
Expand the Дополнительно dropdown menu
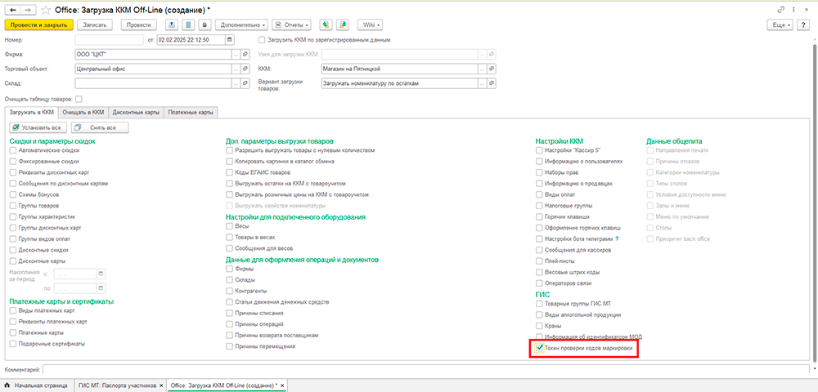pos(244,24)
